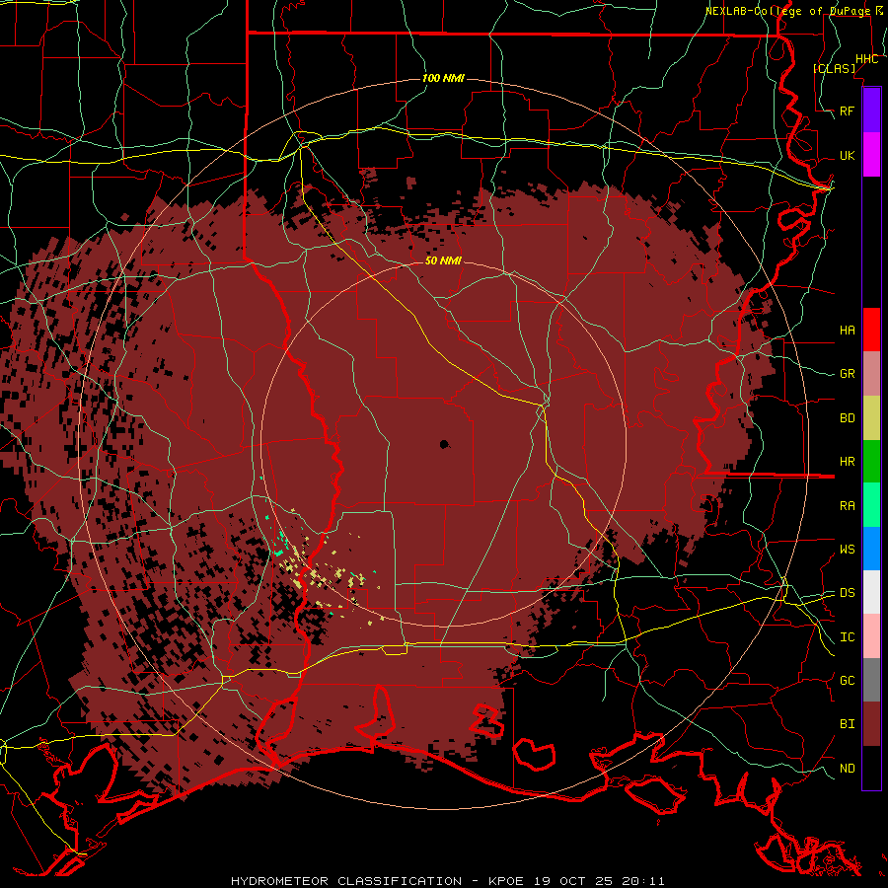Click the NEXLAB-College of DuPage credit text
Image resolution: width=888 pixels, height=888 pixels.
[787, 11]
